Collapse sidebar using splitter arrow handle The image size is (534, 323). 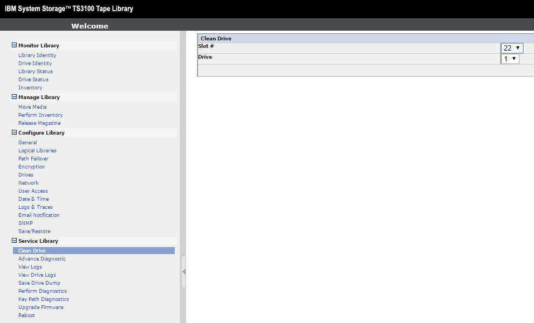[x=184, y=271]
